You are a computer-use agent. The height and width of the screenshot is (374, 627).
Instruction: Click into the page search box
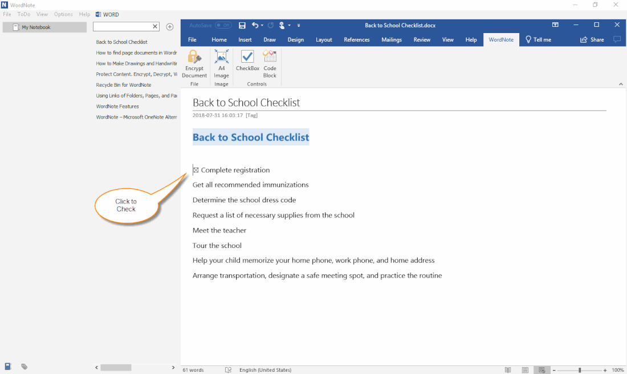click(123, 27)
